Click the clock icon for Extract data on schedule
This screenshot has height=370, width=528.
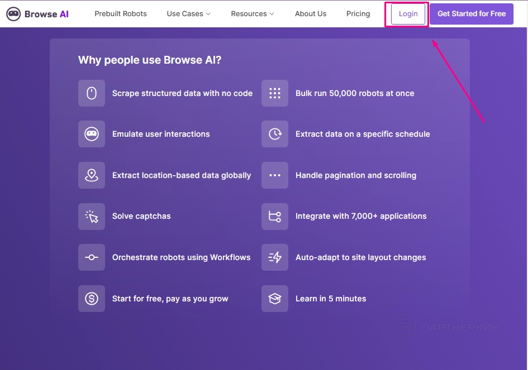[x=275, y=134]
